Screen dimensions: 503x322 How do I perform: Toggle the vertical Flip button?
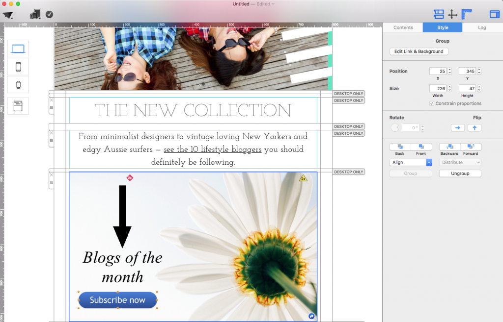point(474,127)
